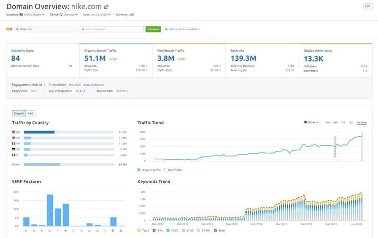Toggle the Top 3 keywords checkbox

click(139, 230)
